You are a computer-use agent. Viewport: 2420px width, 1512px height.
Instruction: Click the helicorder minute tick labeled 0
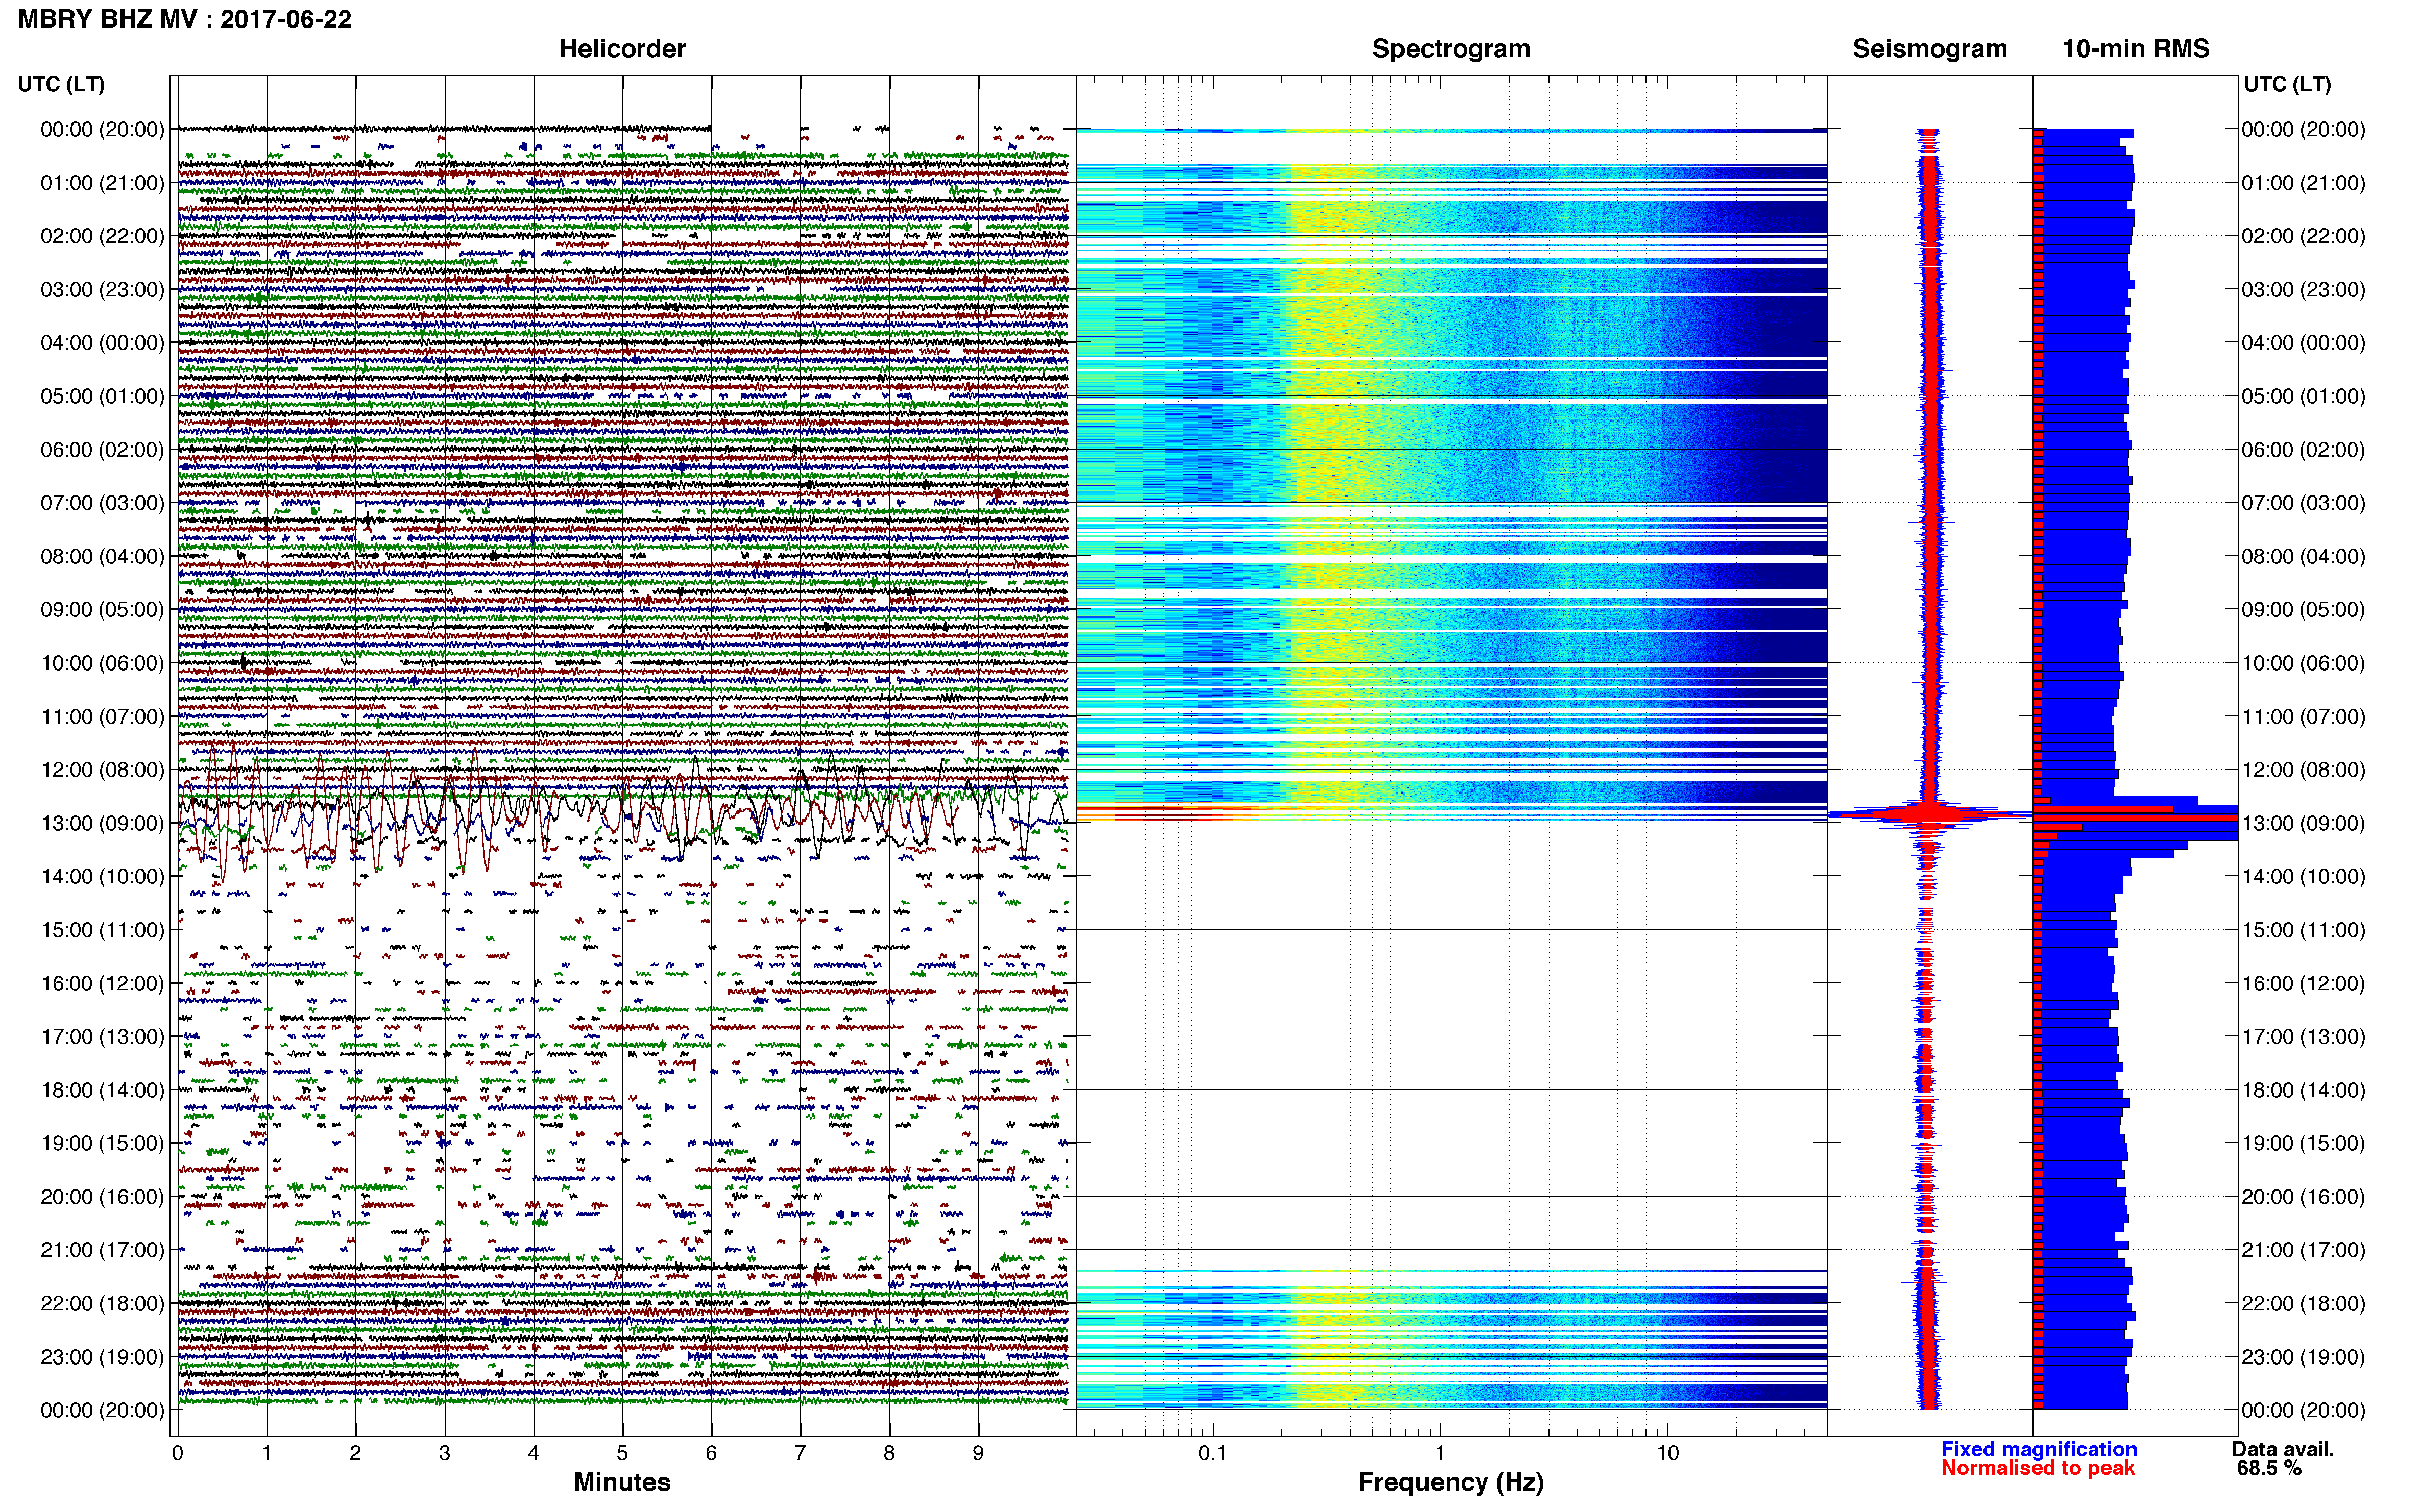[x=177, y=1453]
